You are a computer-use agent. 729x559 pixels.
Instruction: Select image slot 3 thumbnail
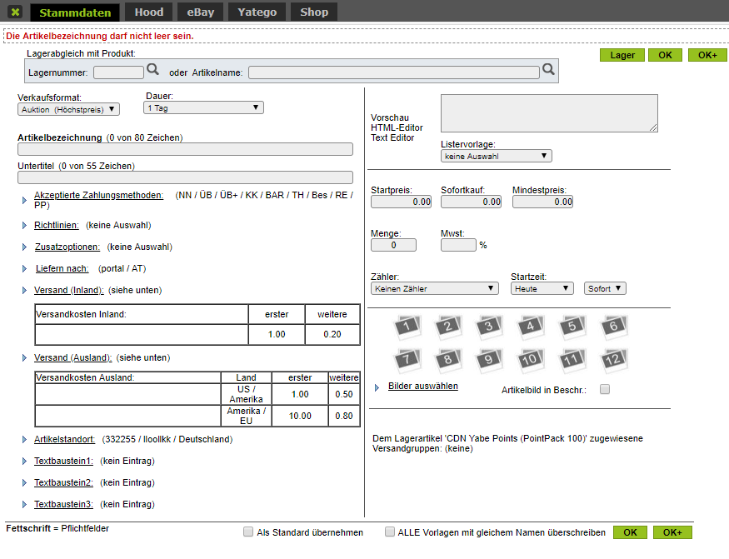coord(489,326)
